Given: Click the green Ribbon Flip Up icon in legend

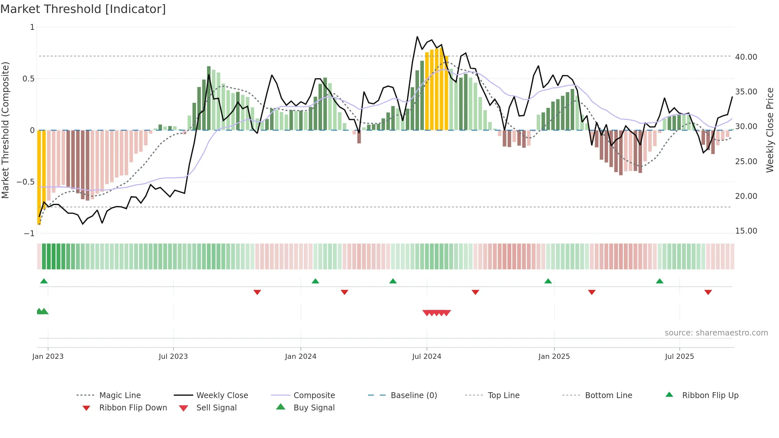Looking at the screenshot, I should pos(669,395).
